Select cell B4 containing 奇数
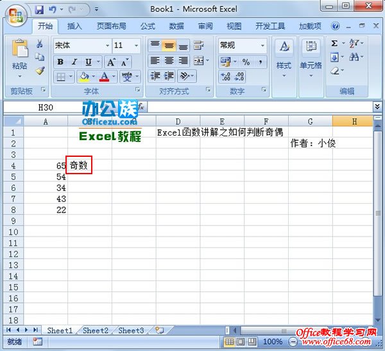 pyautogui.click(x=79, y=165)
